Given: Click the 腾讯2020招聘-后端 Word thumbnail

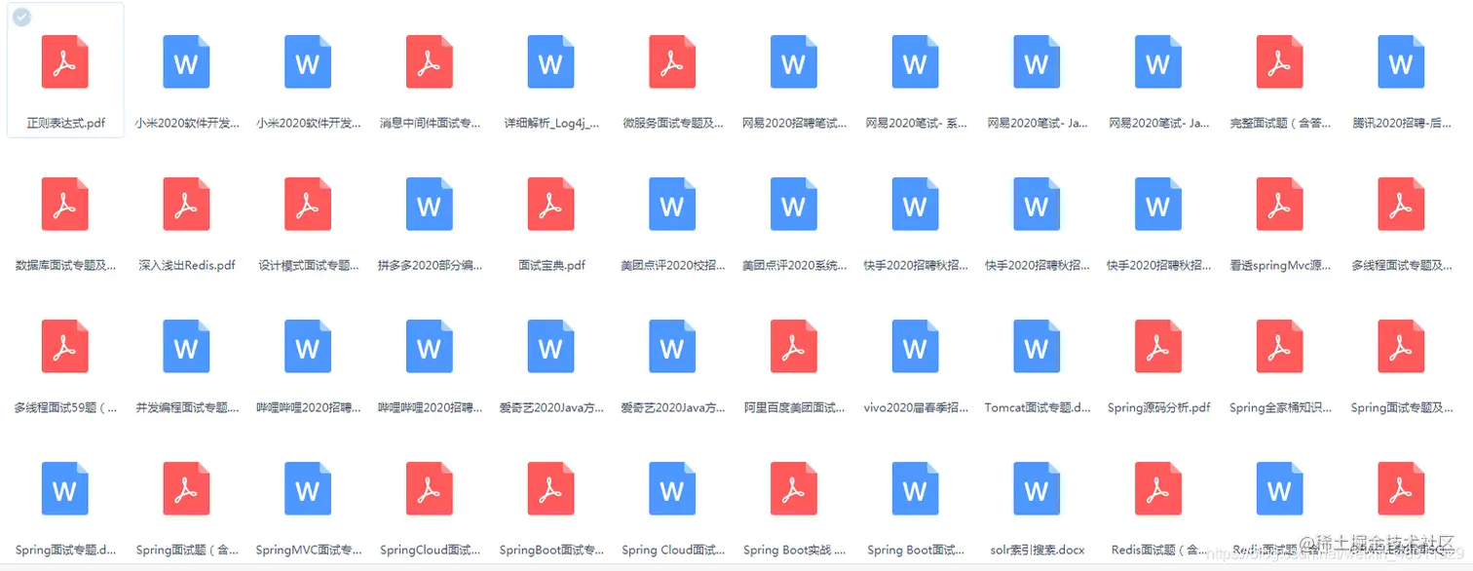Looking at the screenshot, I should coord(1400,61).
